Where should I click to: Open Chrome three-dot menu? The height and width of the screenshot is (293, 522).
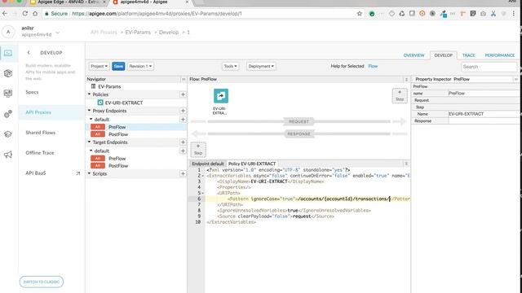[514, 14]
